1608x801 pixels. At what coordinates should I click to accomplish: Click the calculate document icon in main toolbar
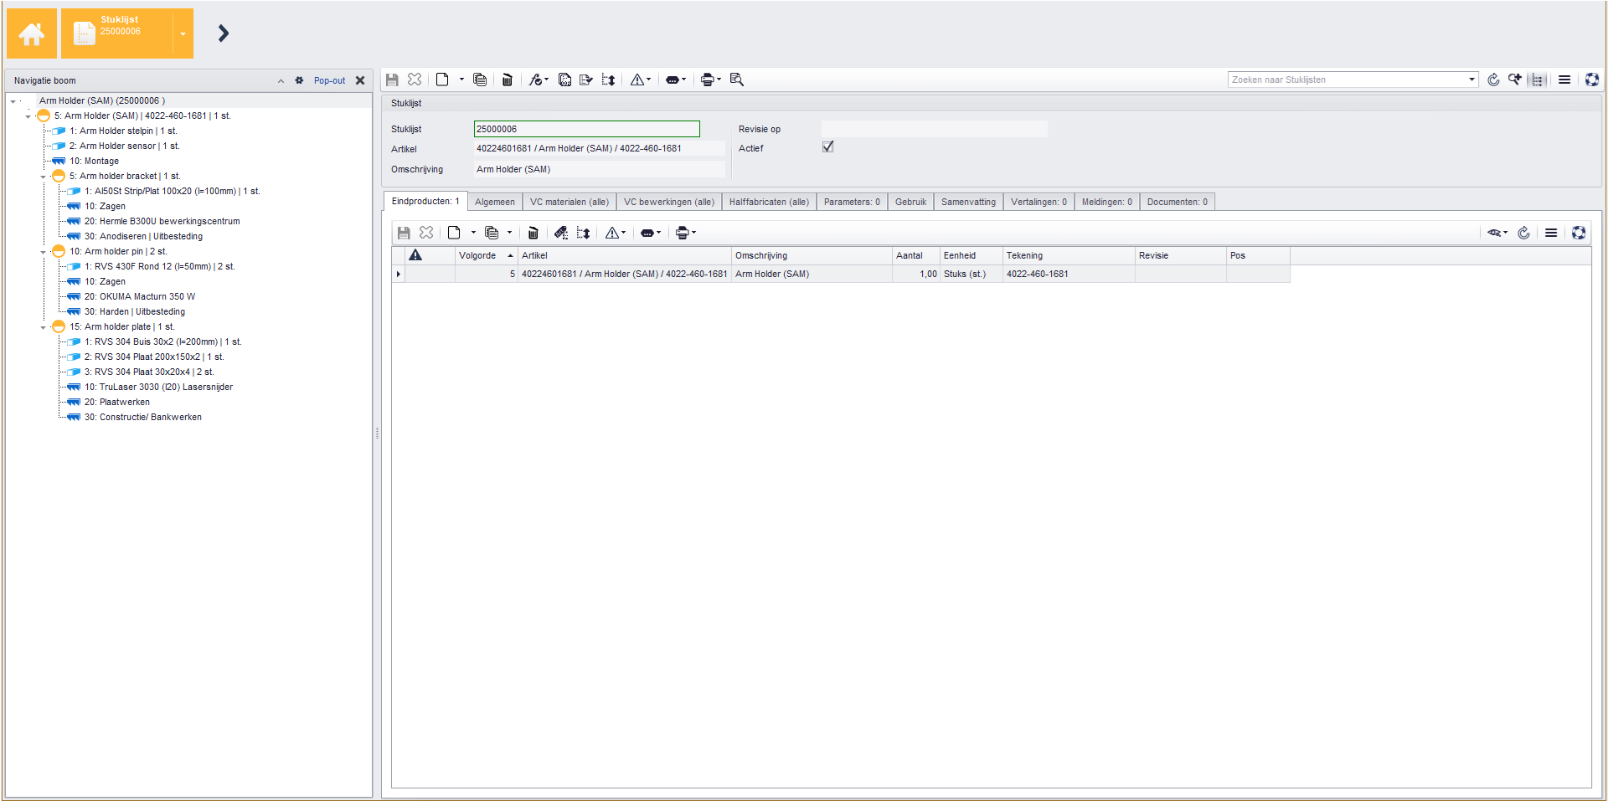[x=564, y=80]
